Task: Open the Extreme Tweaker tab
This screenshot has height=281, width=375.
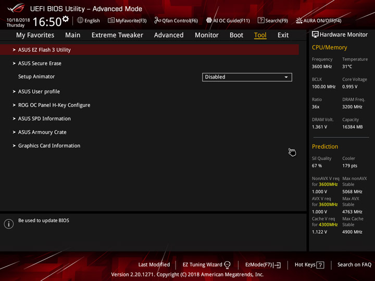Action: pos(117,35)
